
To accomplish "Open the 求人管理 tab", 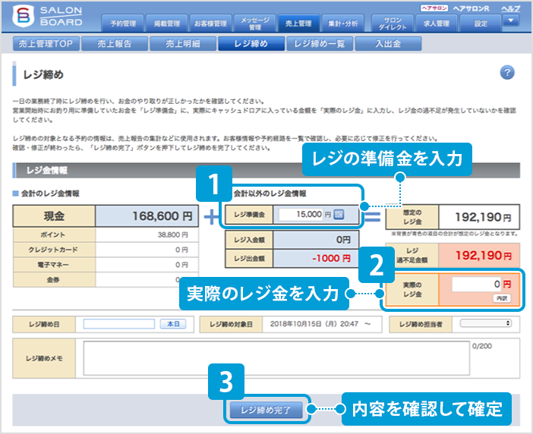I will click(436, 24).
